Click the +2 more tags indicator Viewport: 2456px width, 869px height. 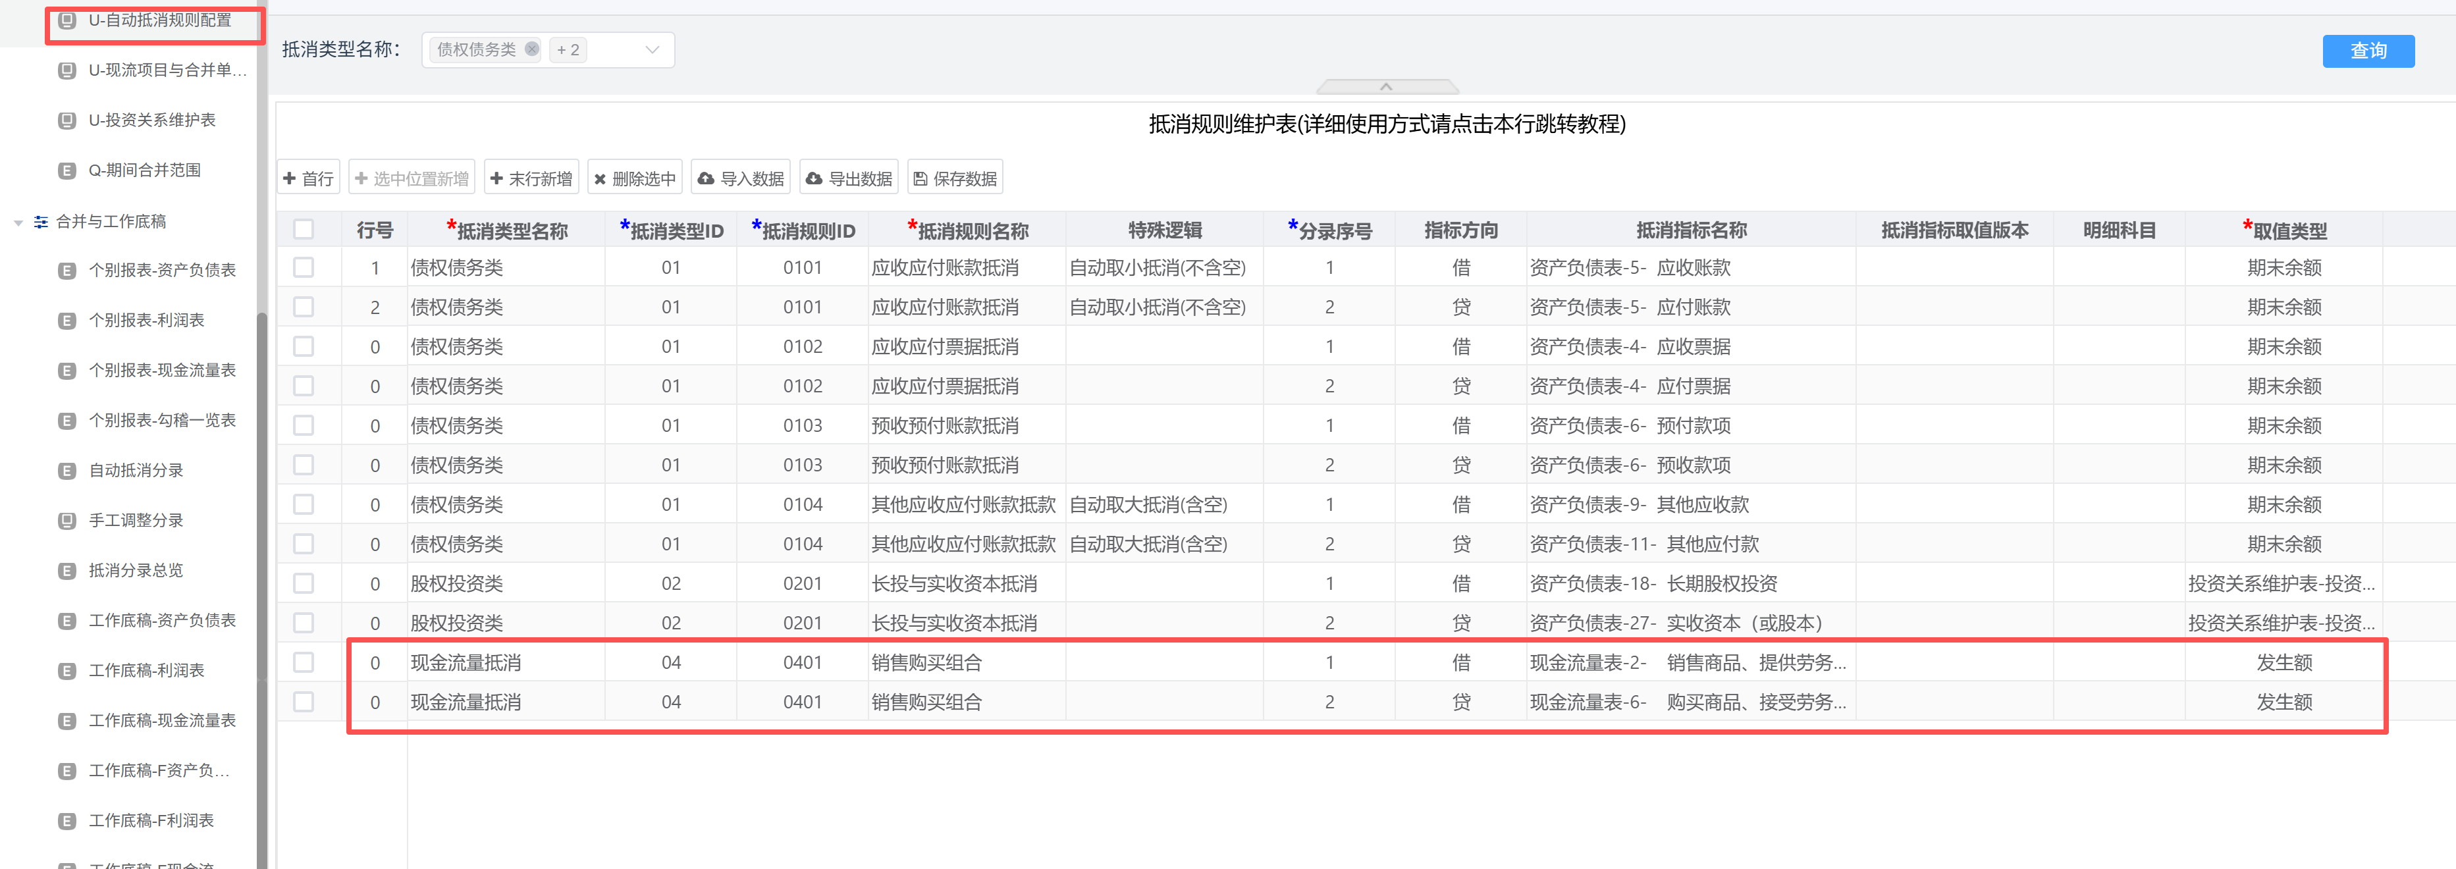pyautogui.click(x=568, y=49)
